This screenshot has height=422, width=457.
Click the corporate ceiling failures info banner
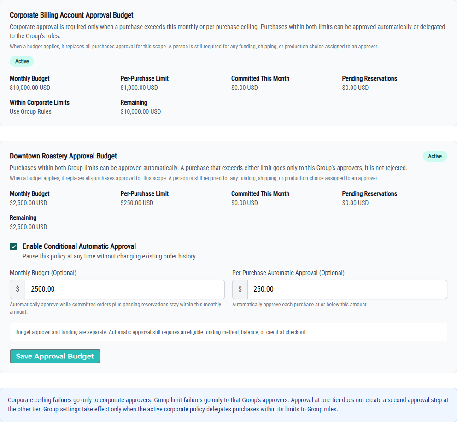(228, 404)
